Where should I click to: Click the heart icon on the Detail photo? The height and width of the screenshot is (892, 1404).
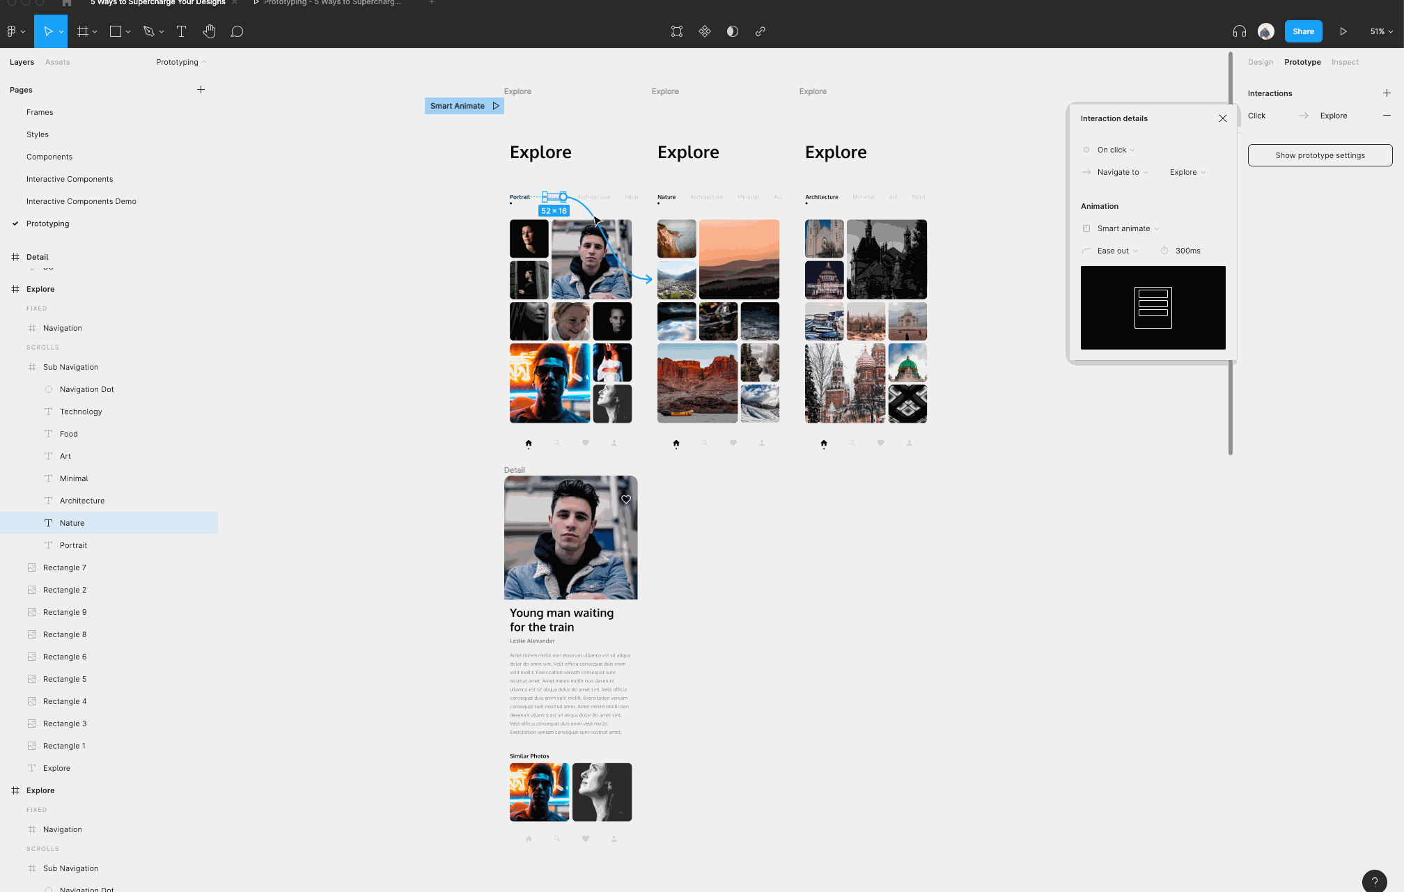(626, 499)
